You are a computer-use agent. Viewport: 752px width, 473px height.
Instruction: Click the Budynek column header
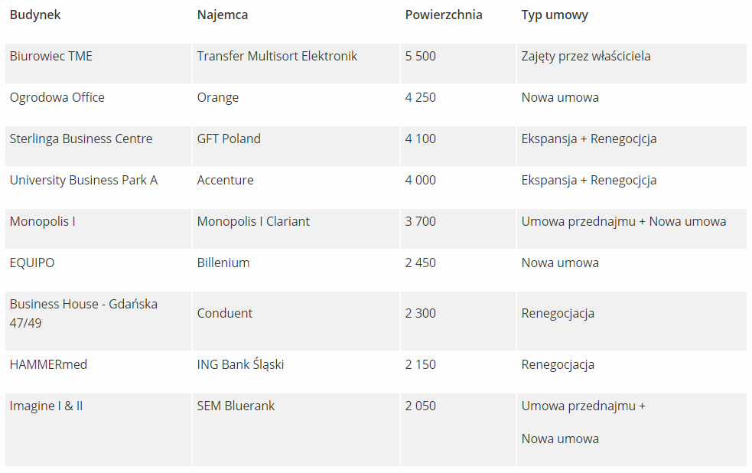click(35, 15)
